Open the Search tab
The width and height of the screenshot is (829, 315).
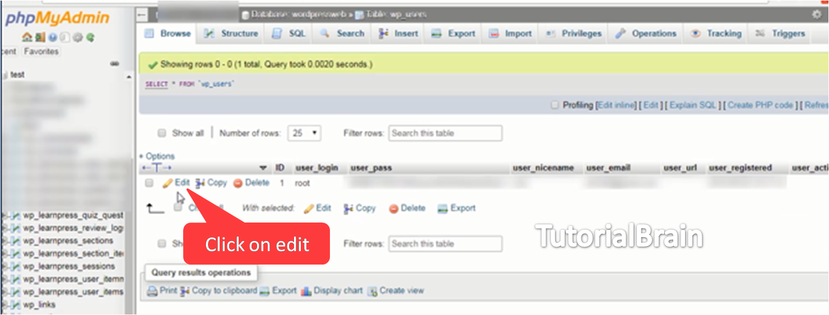[x=342, y=34]
